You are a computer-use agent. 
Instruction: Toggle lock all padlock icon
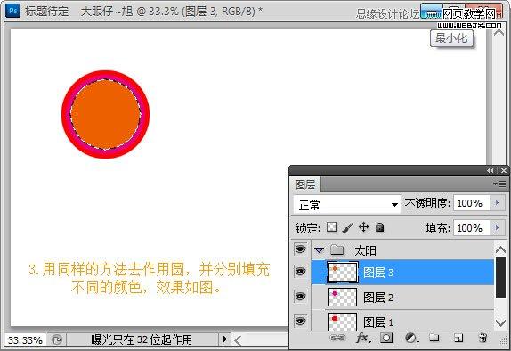click(x=379, y=227)
